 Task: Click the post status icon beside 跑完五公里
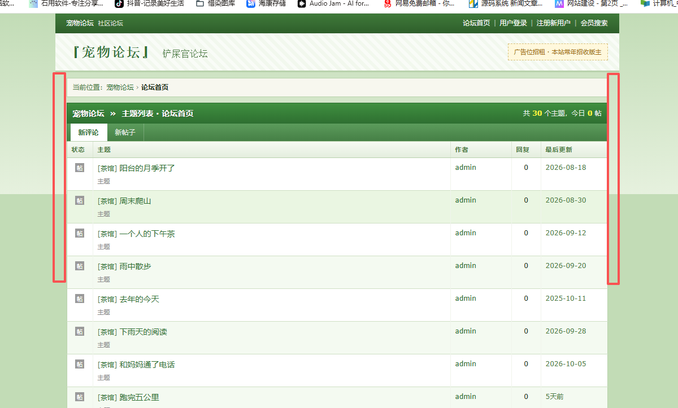[80, 397]
